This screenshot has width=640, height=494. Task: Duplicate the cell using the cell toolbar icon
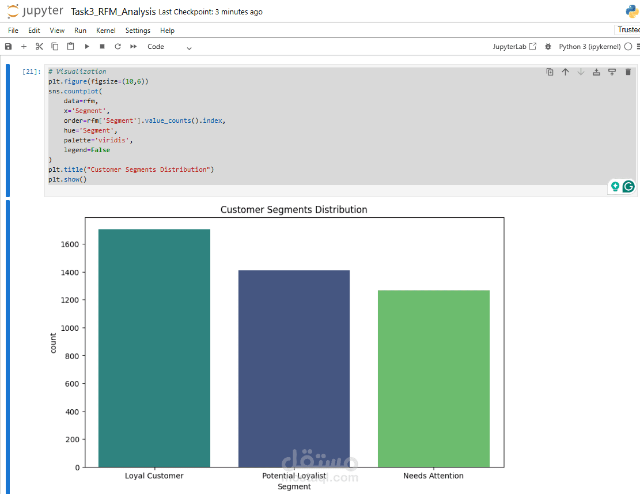pyautogui.click(x=550, y=72)
